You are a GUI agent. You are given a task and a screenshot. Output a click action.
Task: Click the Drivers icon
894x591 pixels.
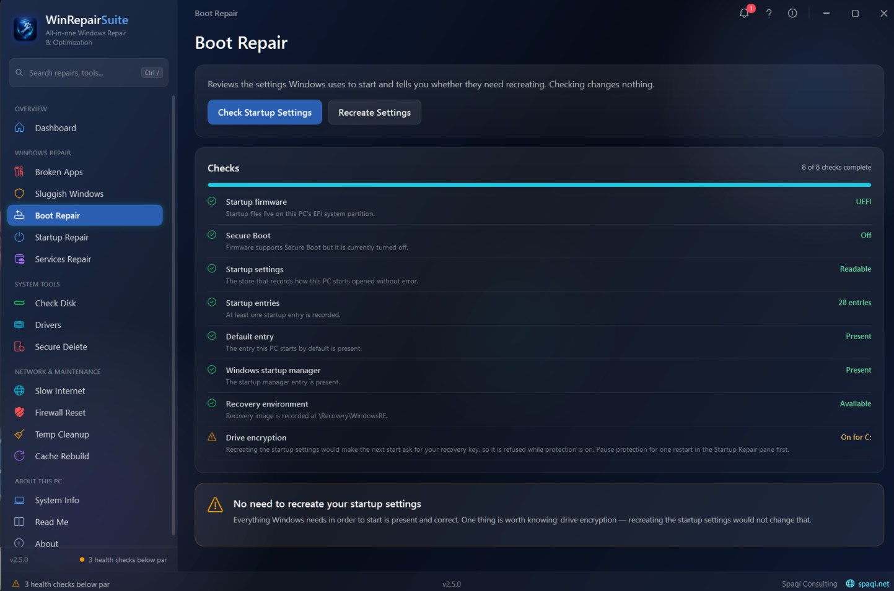coord(19,324)
